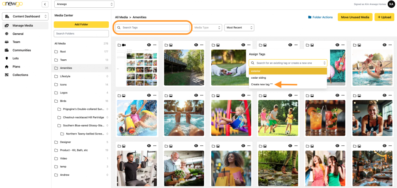Toggle eye visibility on wooded path photo
This screenshot has height=188, width=397.
196,45
